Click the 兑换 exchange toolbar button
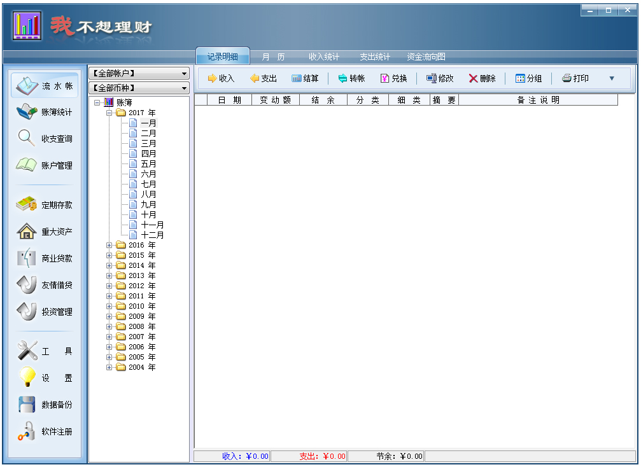Image resolution: width=641 pixels, height=467 pixels. [x=393, y=78]
